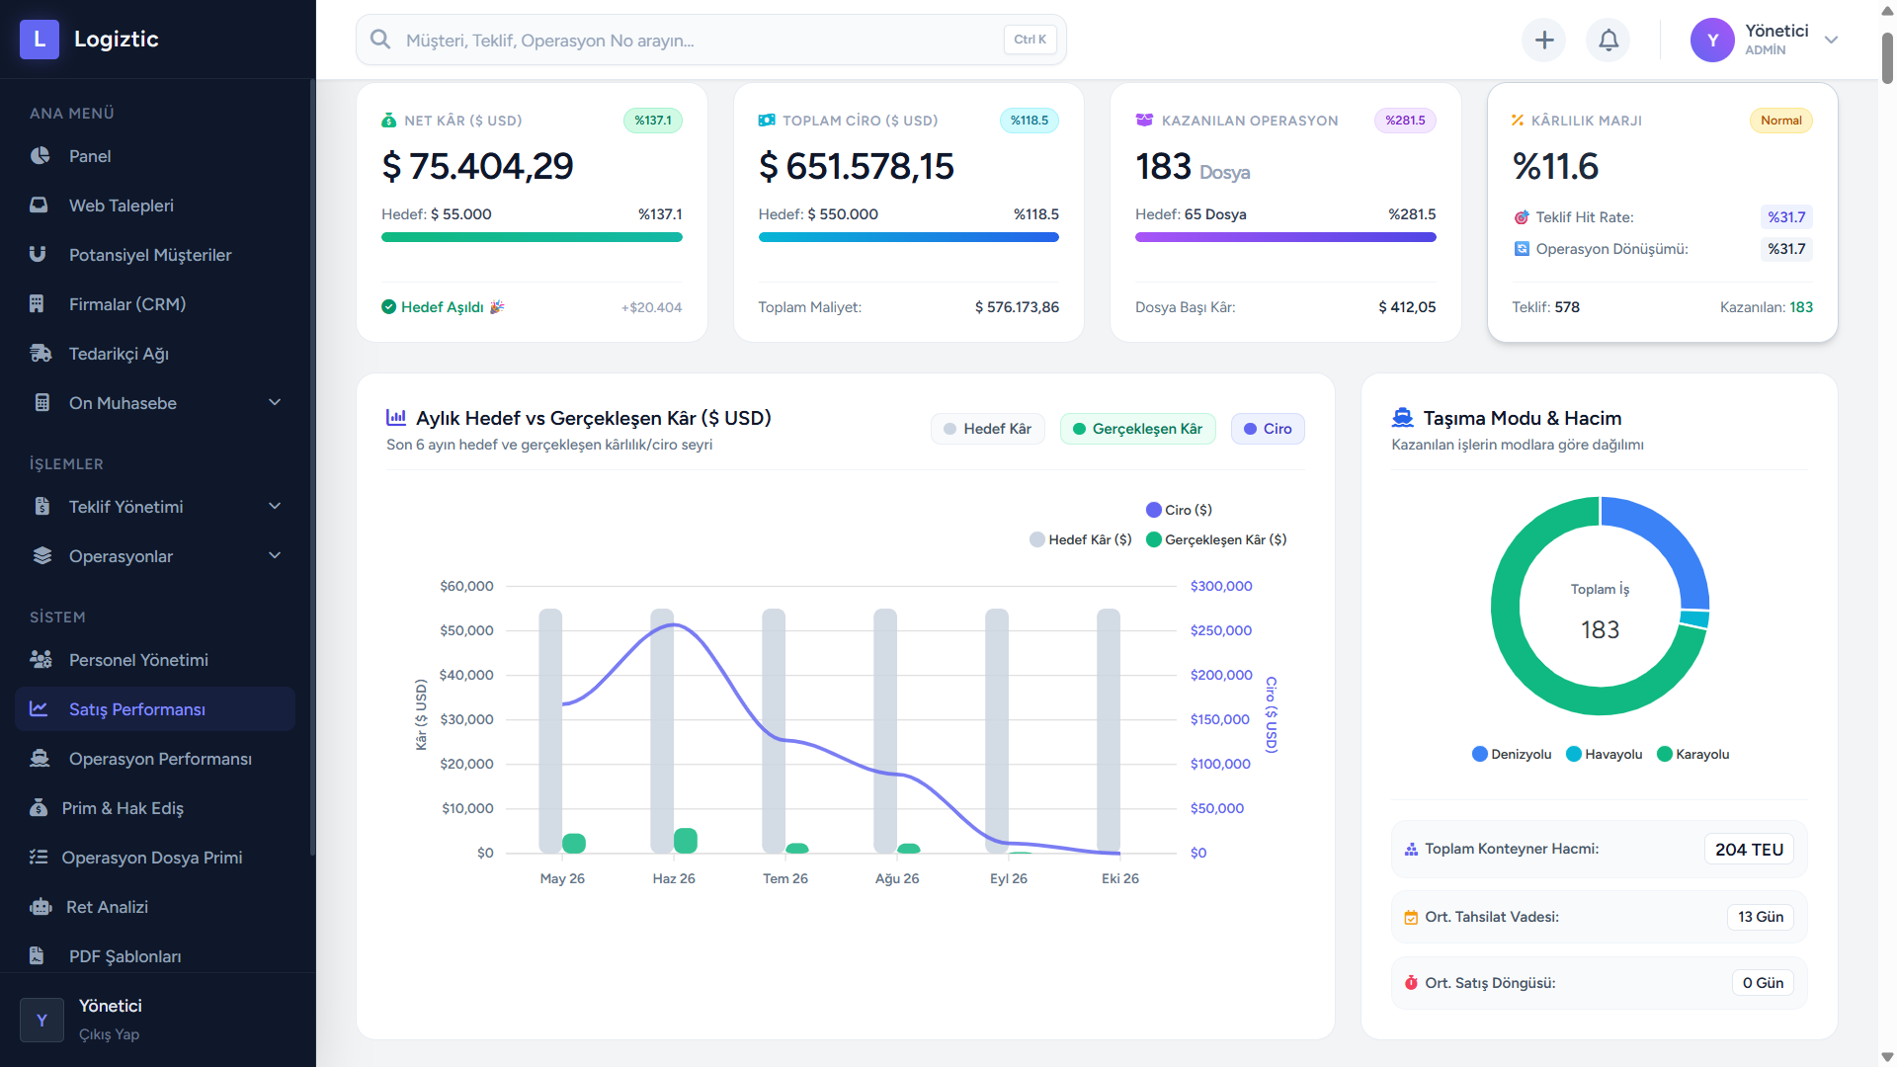Open Operasyonlar menu item
The height and width of the screenshot is (1067, 1897).
tap(155, 556)
